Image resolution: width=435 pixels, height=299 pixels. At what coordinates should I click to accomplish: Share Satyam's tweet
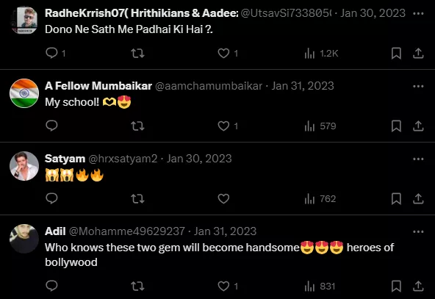418,198
